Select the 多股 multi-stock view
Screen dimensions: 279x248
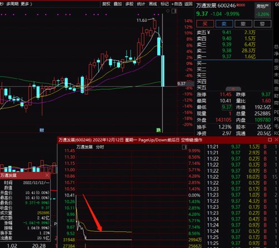129,4
